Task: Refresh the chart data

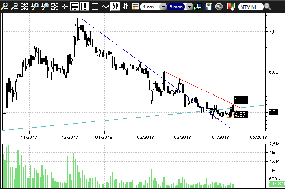Action: [219, 7]
